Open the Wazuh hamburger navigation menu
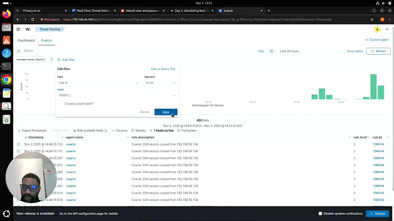394x221 pixels. pos(18,30)
